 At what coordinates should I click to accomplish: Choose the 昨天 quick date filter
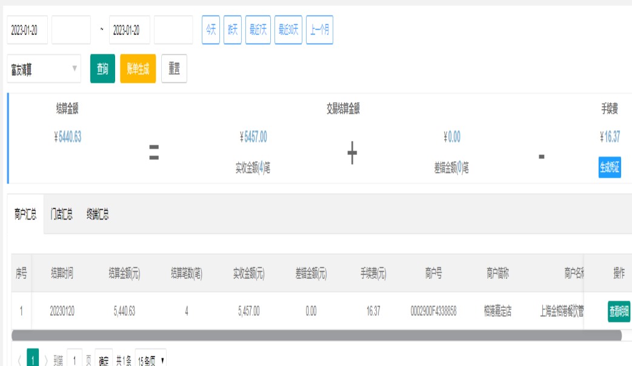click(232, 30)
